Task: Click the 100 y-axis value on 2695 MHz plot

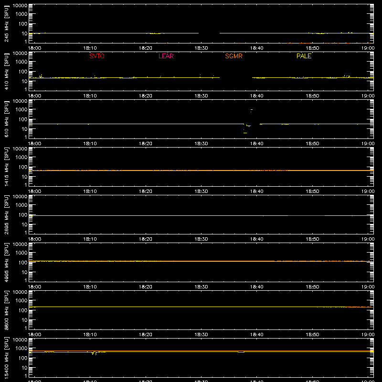Action: (x=23, y=214)
